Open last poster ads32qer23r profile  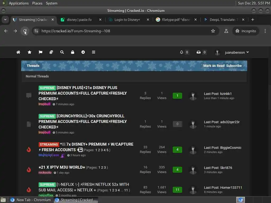click(230, 122)
